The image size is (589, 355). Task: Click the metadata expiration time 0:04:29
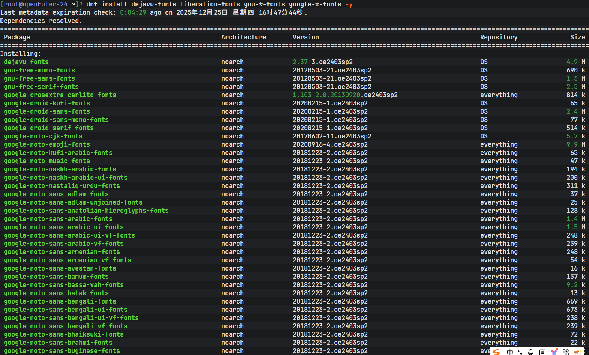[x=133, y=12]
